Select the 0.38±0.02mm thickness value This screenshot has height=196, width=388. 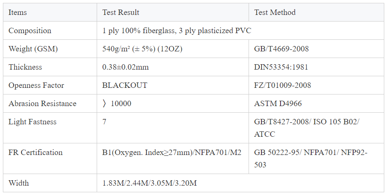125,67
